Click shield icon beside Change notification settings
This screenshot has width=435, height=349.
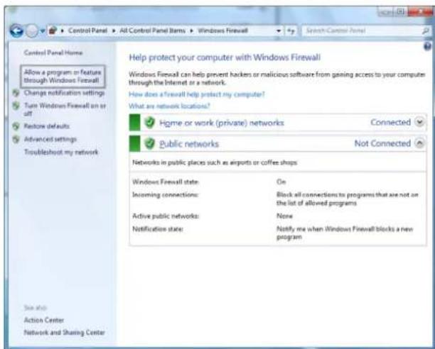(x=16, y=93)
